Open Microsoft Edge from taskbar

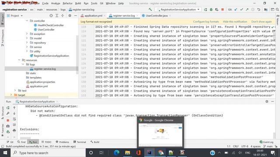(x=117, y=153)
